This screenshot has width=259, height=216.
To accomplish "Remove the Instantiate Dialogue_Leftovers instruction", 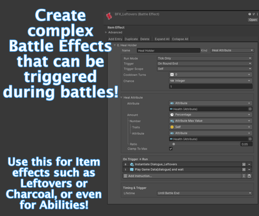I will coord(249,164).
